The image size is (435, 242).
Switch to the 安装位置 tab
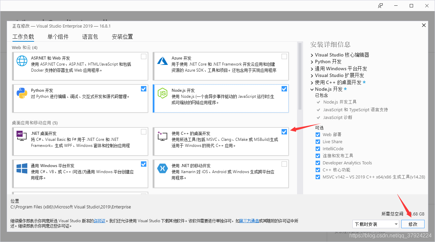(122, 37)
